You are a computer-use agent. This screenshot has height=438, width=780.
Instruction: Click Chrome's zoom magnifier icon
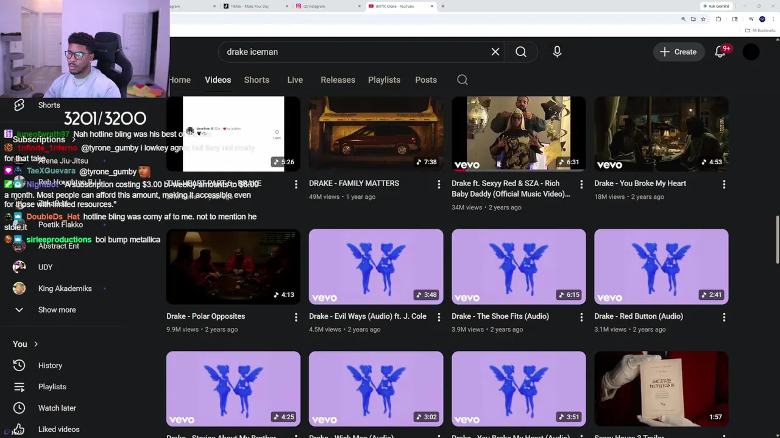point(683,19)
